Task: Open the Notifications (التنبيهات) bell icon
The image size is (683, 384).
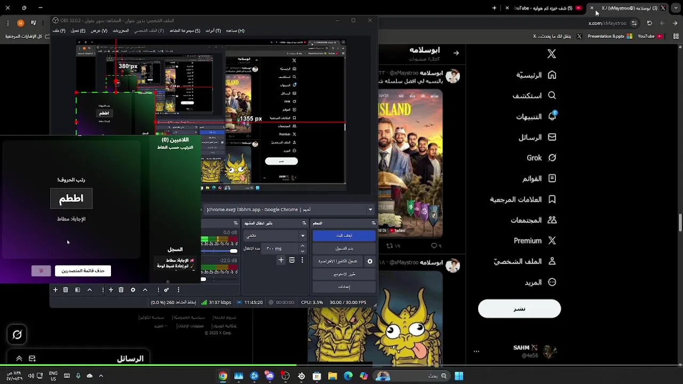Action: click(x=552, y=116)
